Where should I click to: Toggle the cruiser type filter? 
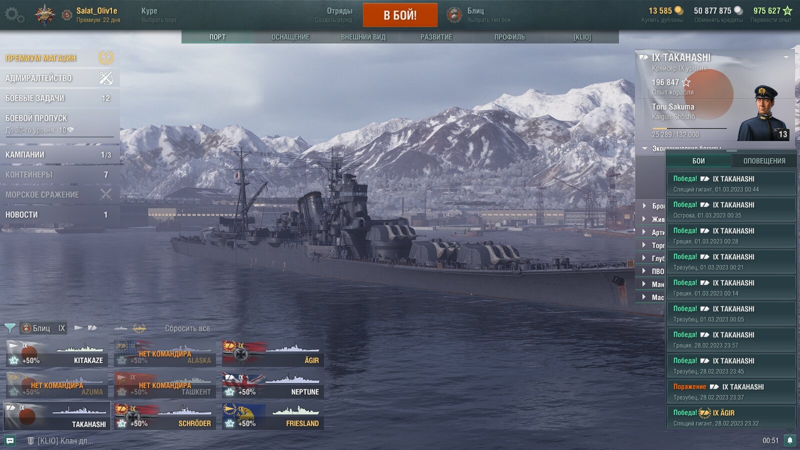[92, 328]
